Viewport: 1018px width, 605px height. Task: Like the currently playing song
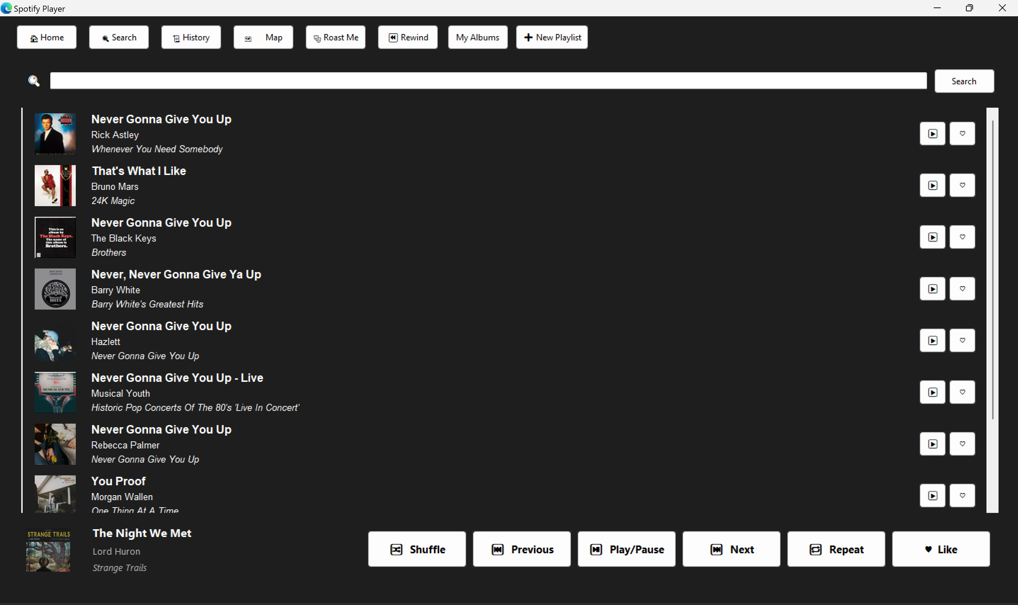[x=940, y=549]
